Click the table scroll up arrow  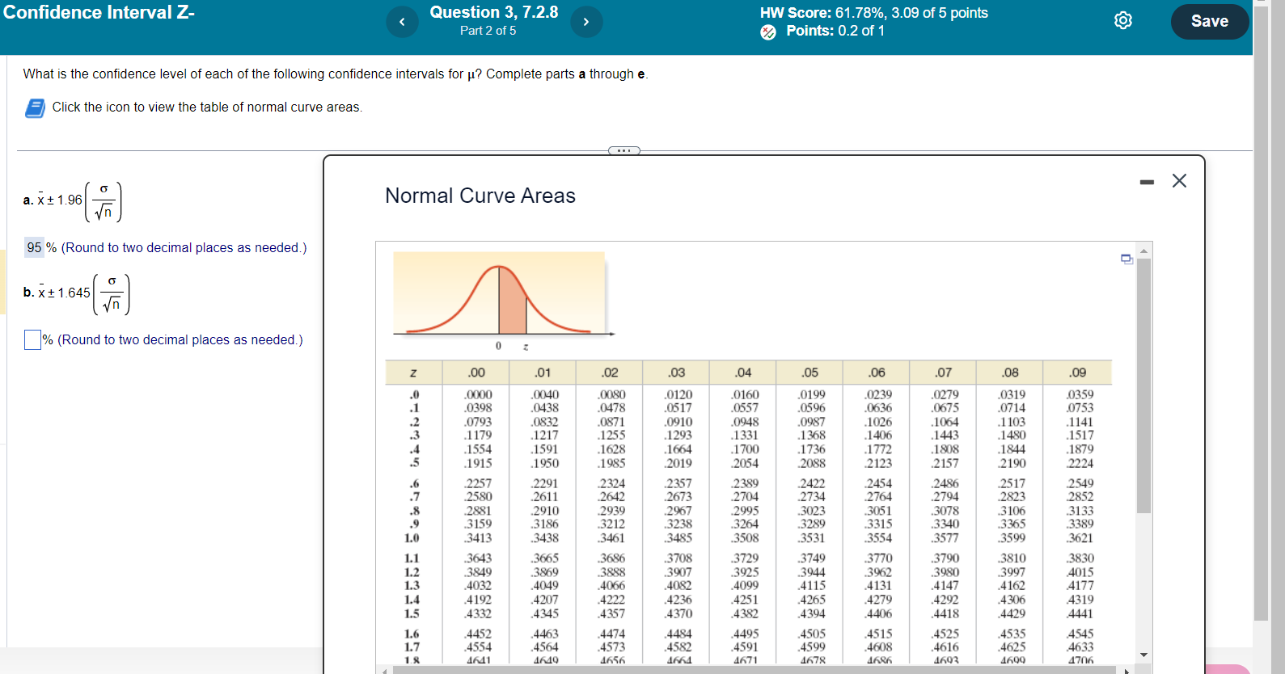pos(1143,251)
